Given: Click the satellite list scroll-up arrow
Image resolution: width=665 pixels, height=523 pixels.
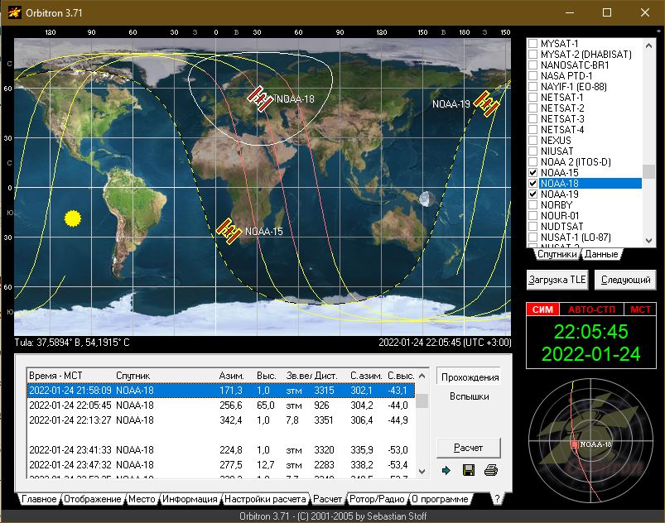Looking at the screenshot, I should click(648, 46).
